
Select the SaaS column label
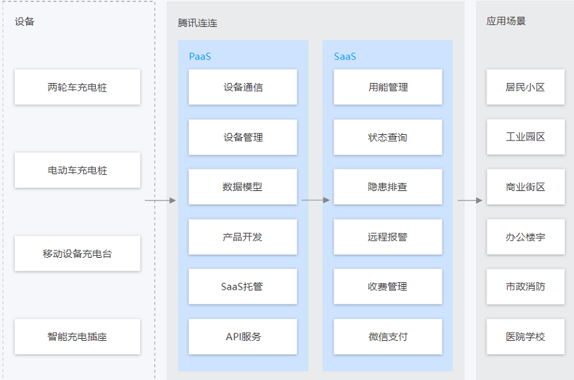point(345,56)
